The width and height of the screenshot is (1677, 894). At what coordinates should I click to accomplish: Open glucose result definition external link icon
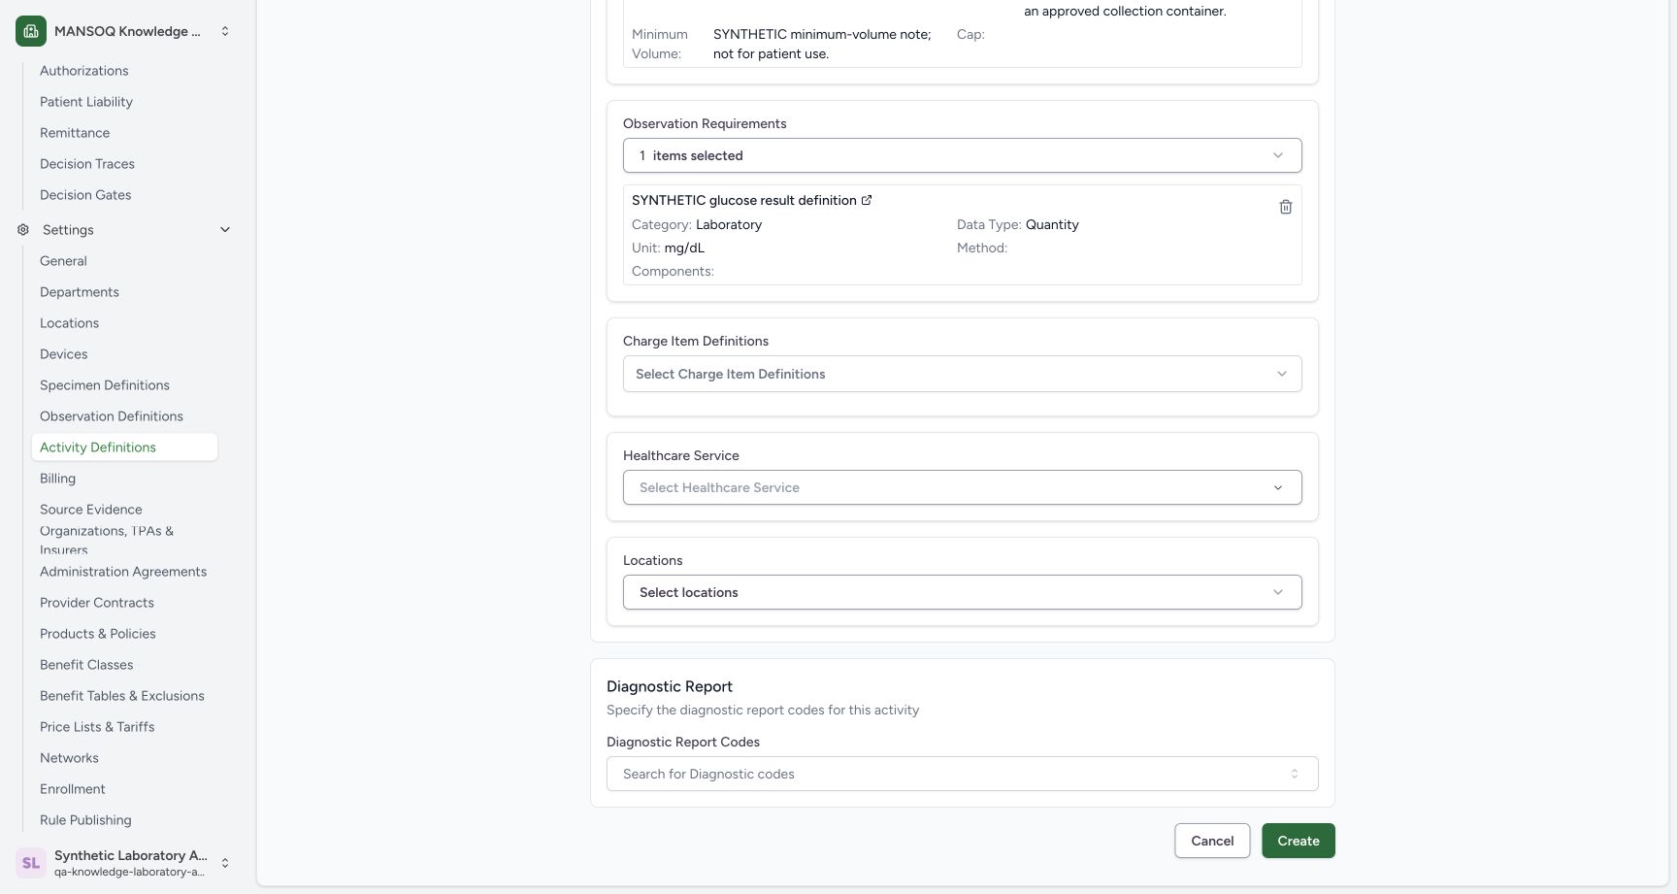click(867, 200)
